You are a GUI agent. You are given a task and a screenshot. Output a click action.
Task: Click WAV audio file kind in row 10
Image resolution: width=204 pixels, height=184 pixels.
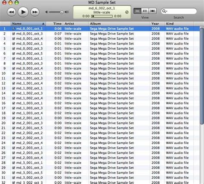[177, 73]
